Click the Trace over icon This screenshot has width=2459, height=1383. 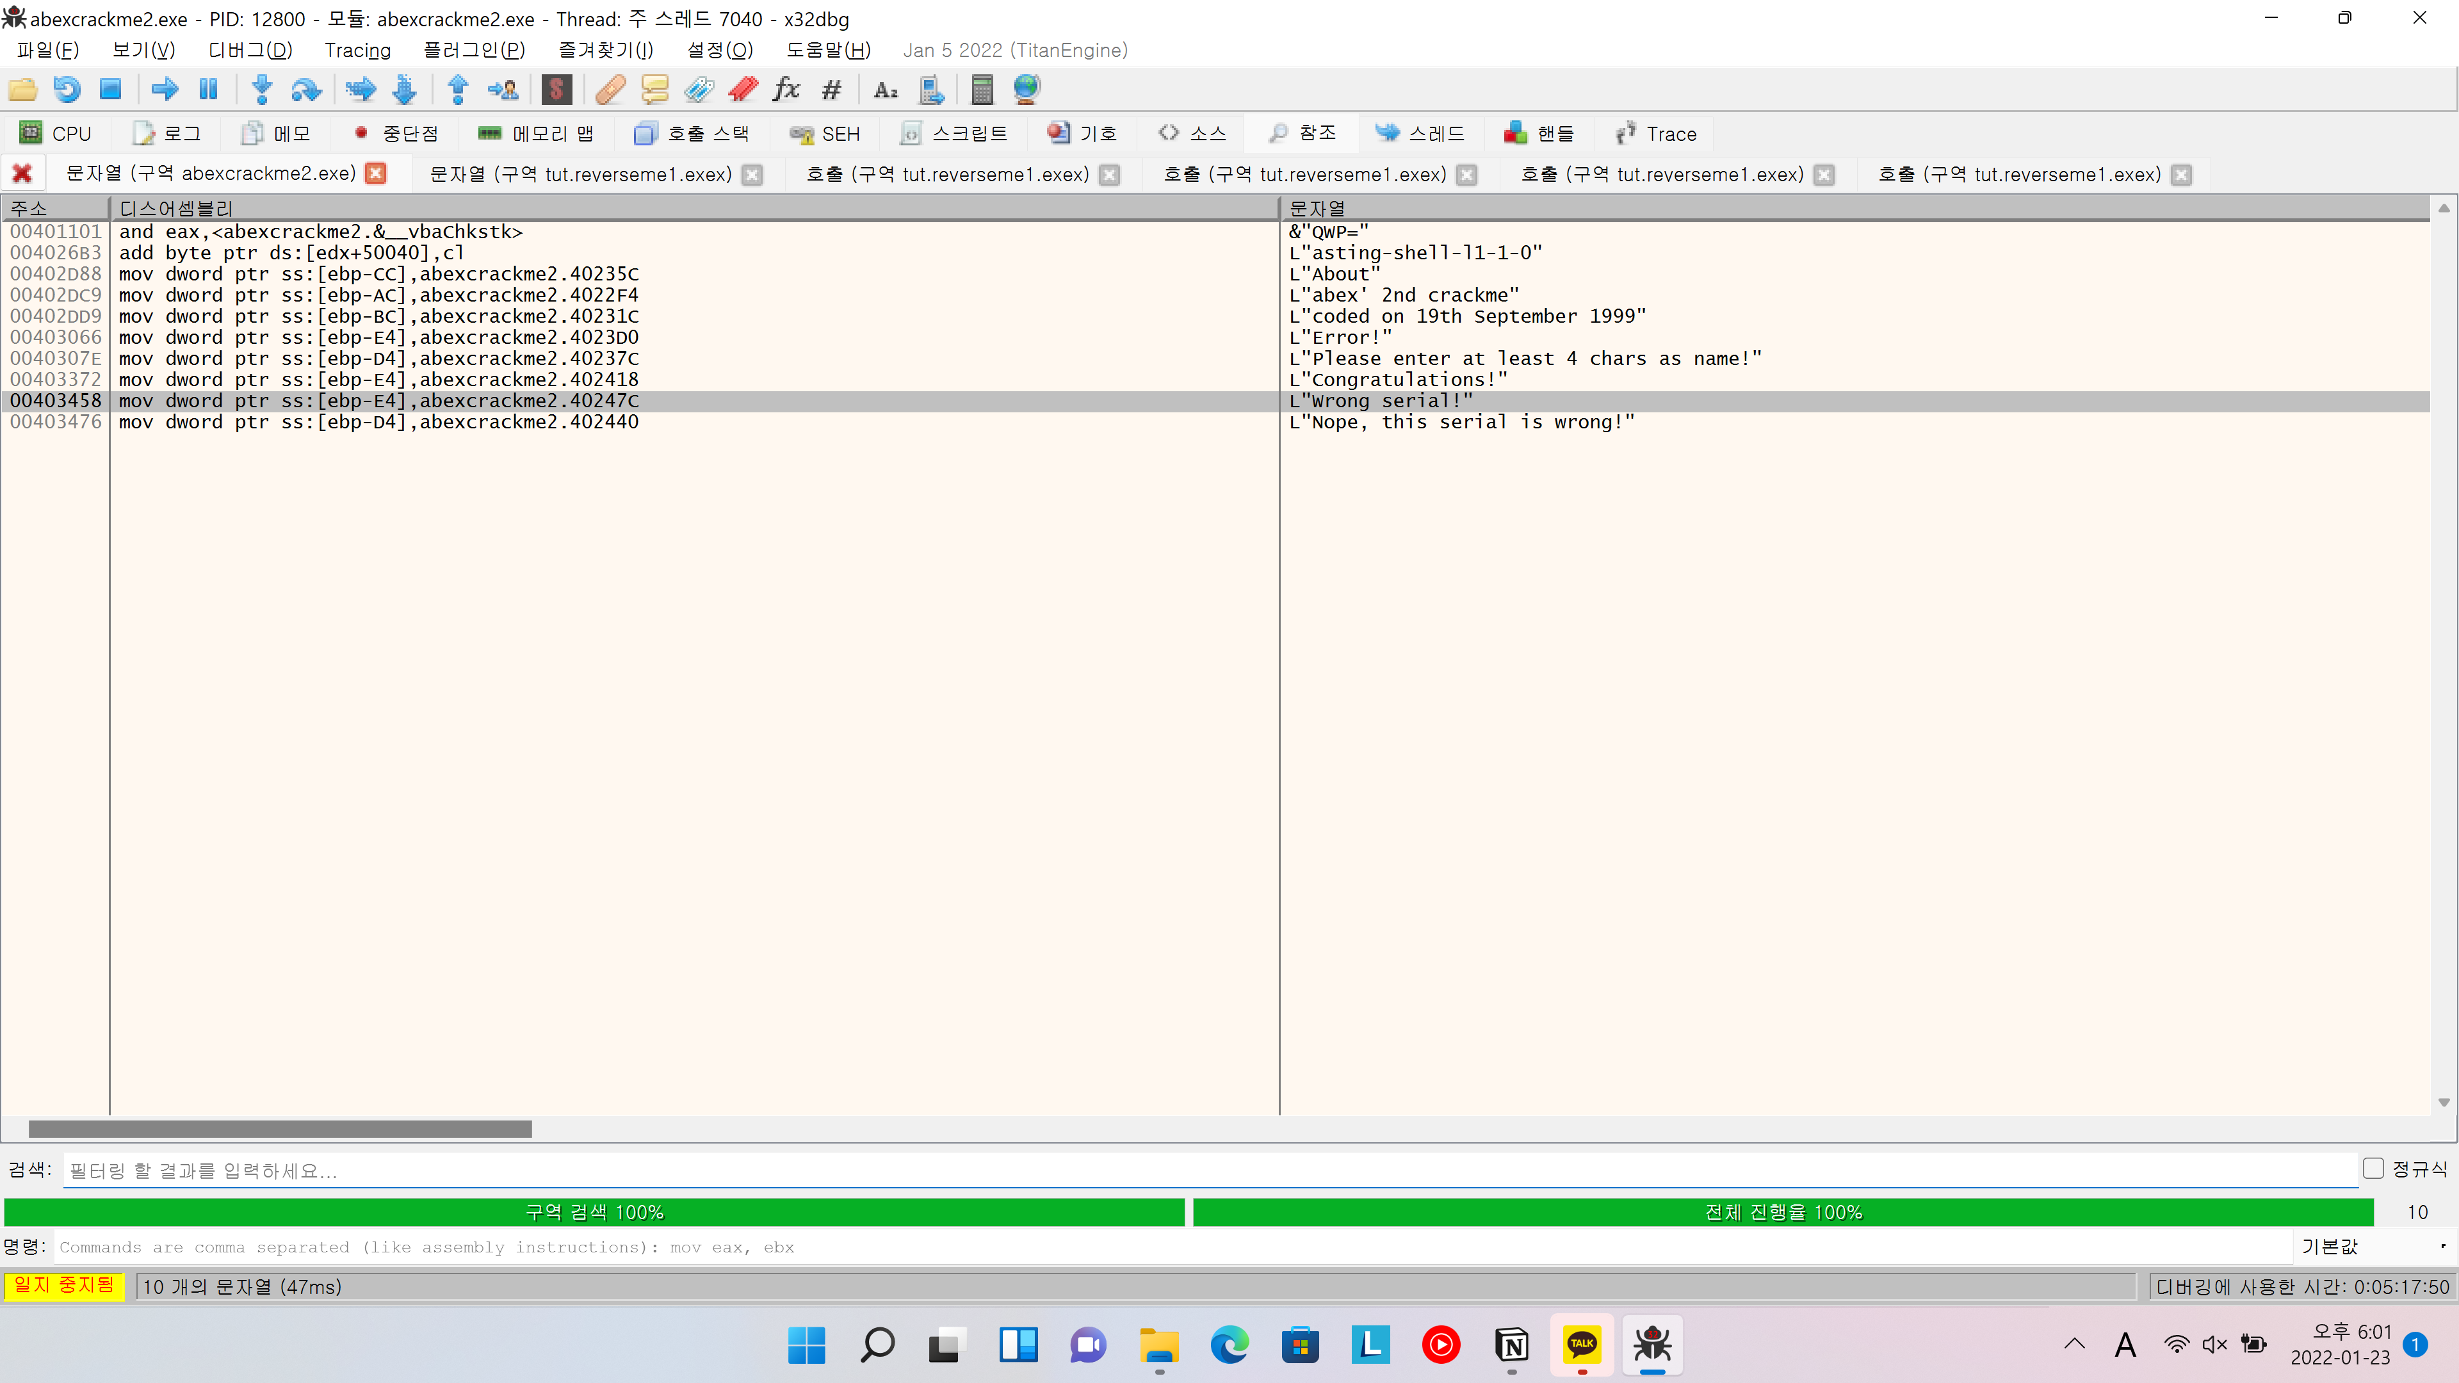coord(405,90)
